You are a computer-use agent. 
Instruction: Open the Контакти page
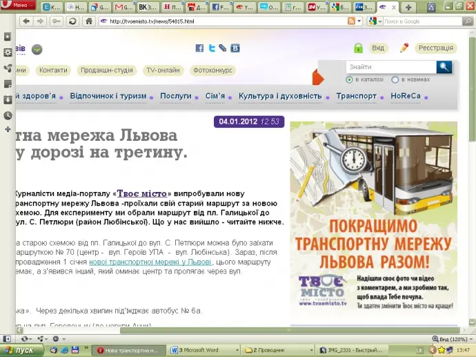(x=53, y=70)
